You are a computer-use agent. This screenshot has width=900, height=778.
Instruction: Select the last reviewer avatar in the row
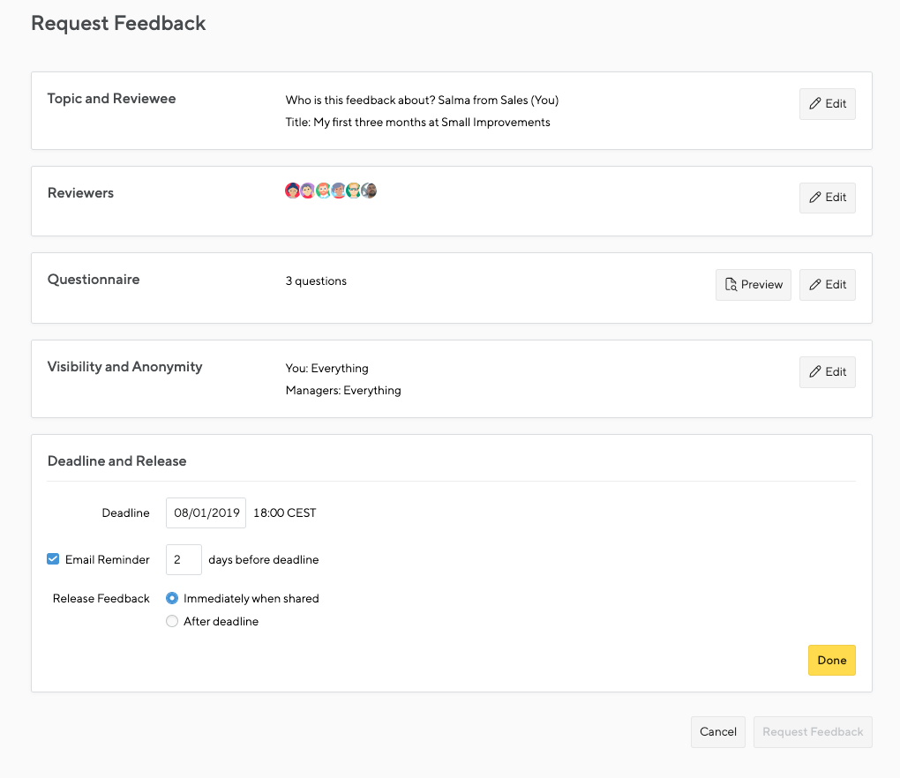369,190
